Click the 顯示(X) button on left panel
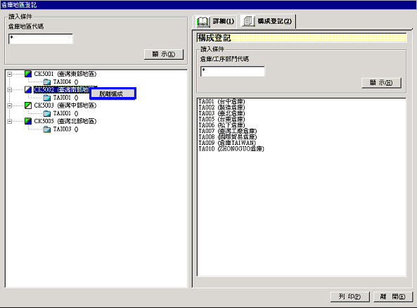417x308 pixels. coord(164,54)
